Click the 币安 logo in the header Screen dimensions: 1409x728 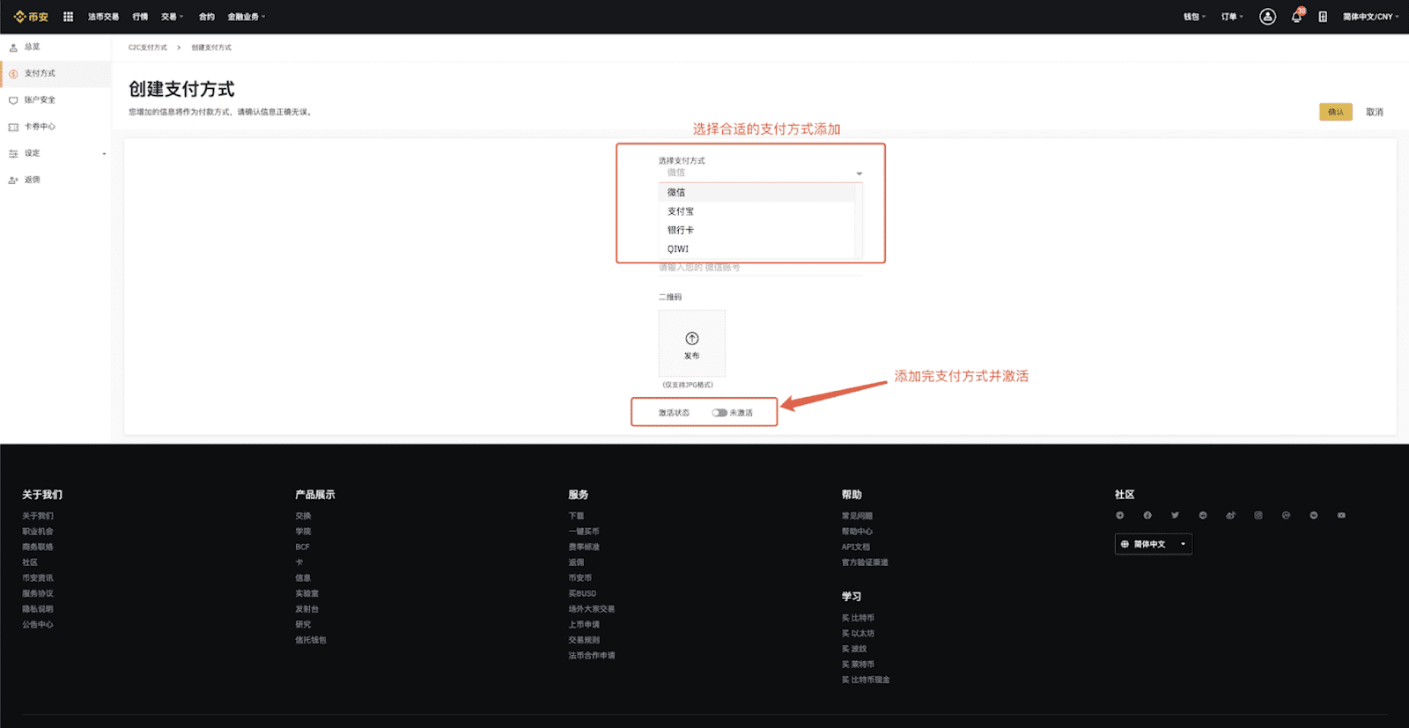pyautogui.click(x=32, y=17)
